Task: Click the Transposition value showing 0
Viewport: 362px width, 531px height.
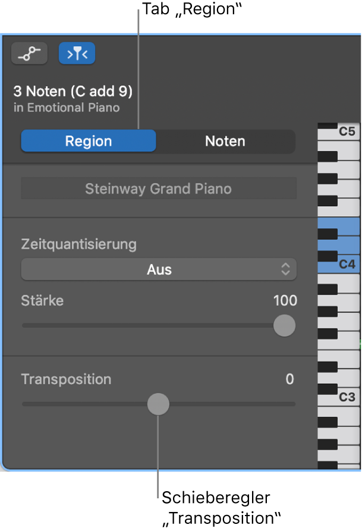Action: pyautogui.click(x=291, y=380)
